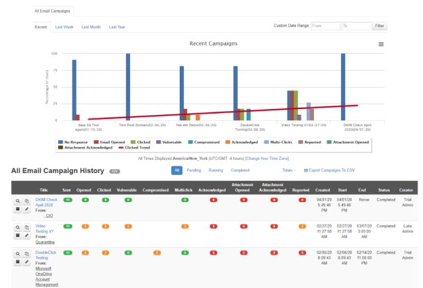Click copy icon for DKIM Check April 2020
The image size is (423, 288).
[x=27, y=199]
